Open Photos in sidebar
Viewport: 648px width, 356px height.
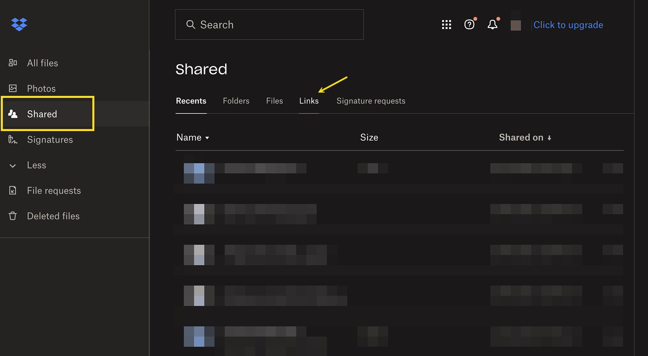41,89
